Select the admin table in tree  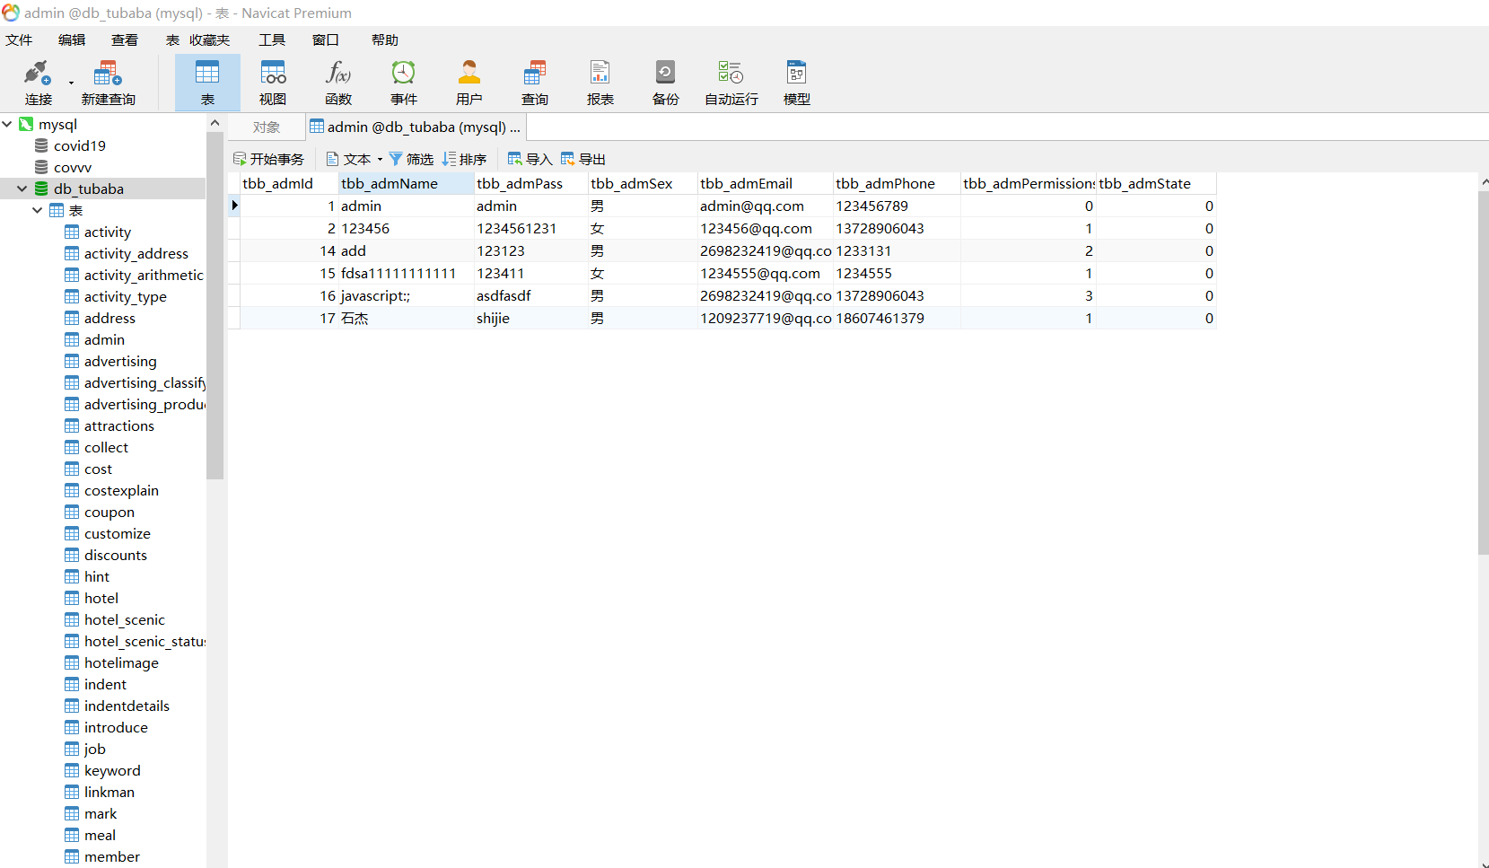coord(104,339)
